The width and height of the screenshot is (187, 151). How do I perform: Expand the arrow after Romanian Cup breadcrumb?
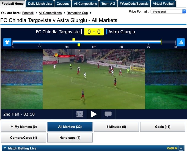tap(91, 13)
